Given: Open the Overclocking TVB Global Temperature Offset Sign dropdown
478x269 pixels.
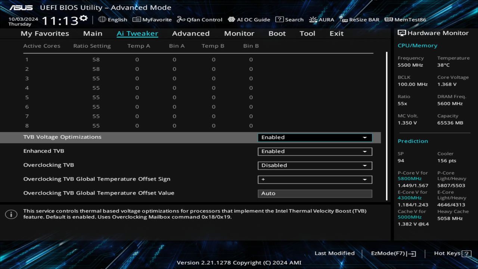Looking at the screenshot, I should pyautogui.click(x=314, y=179).
